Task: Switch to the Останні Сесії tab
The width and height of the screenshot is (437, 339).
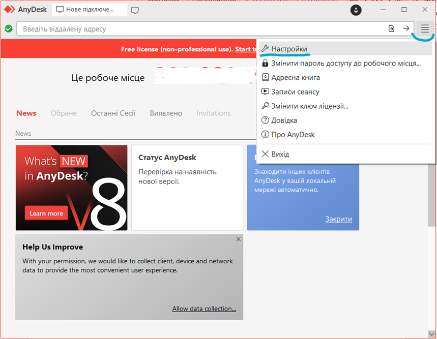Action: coord(113,113)
